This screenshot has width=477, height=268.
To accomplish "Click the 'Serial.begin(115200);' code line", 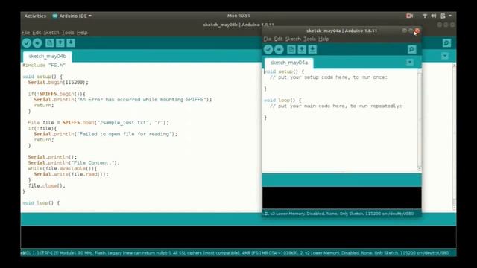I will click(x=58, y=83).
